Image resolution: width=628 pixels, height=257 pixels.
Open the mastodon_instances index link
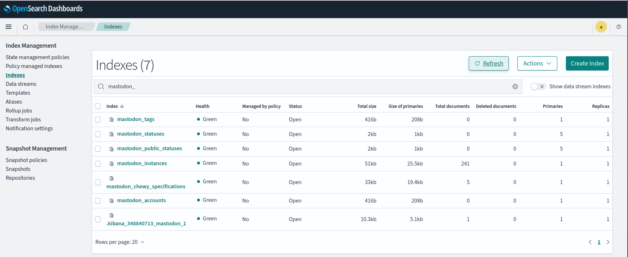pyautogui.click(x=142, y=163)
